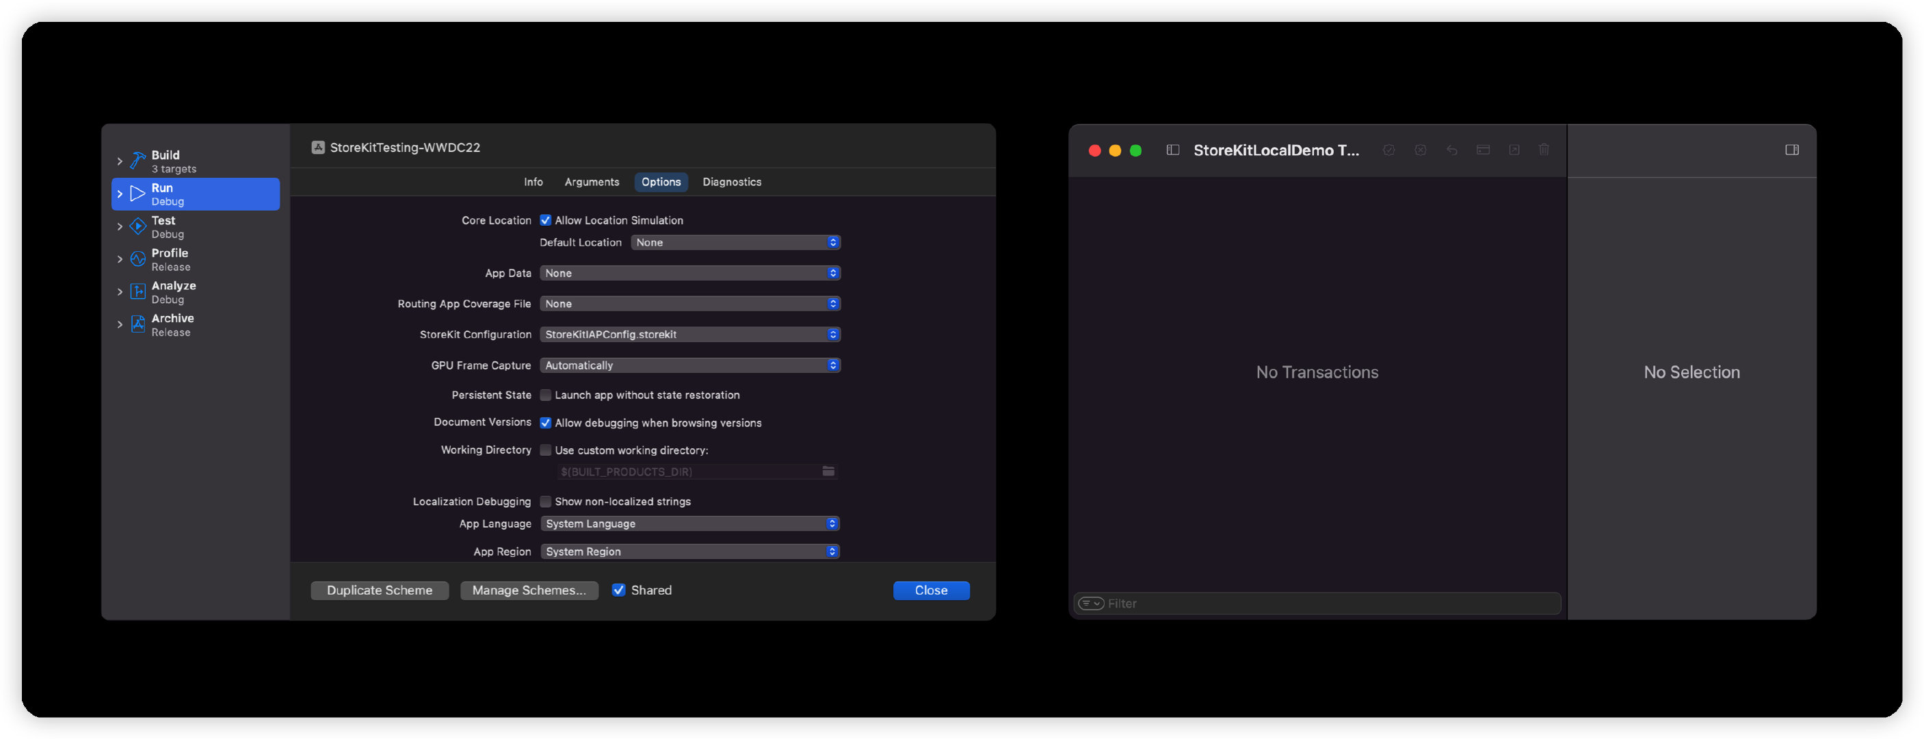This screenshot has width=1924, height=739.
Task: Click the Duplicate Scheme button
Action: coord(379,589)
